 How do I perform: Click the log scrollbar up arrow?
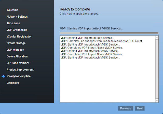157,38
